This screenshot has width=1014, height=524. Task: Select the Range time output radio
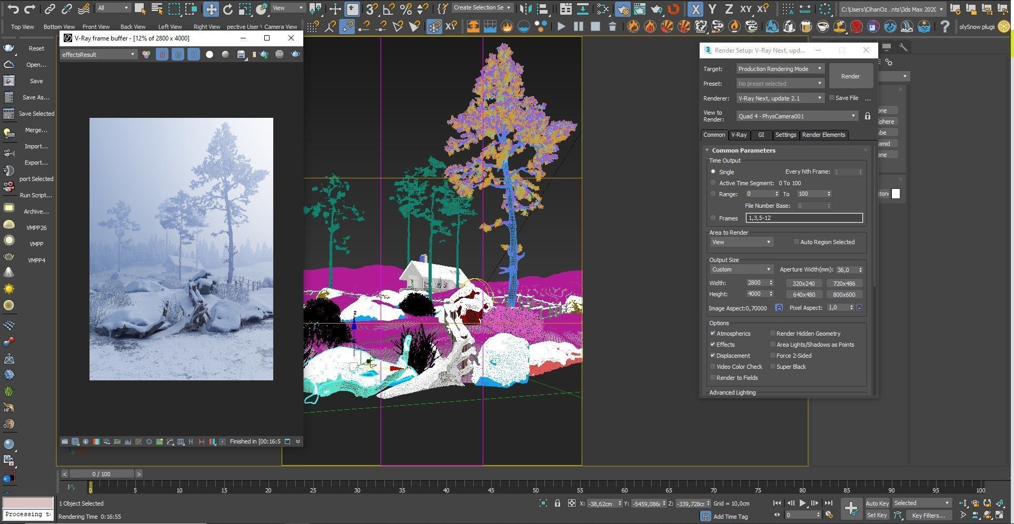(x=713, y=194)
